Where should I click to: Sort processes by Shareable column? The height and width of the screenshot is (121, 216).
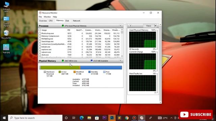tap(107, 30)
